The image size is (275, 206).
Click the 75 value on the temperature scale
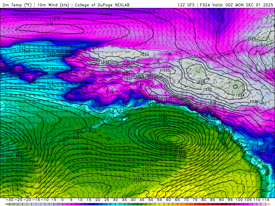[195, 200]
